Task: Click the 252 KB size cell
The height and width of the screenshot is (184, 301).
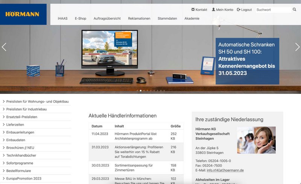Action: click(x=173, y=136)
